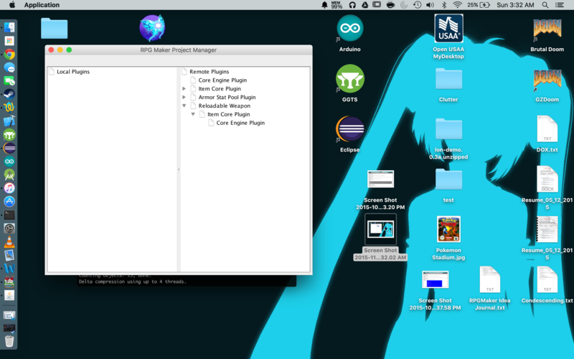The image size is (574, 359).
Task: Select the Pokemon Stadium.jpg thumbnail
Action: (448, 230)
